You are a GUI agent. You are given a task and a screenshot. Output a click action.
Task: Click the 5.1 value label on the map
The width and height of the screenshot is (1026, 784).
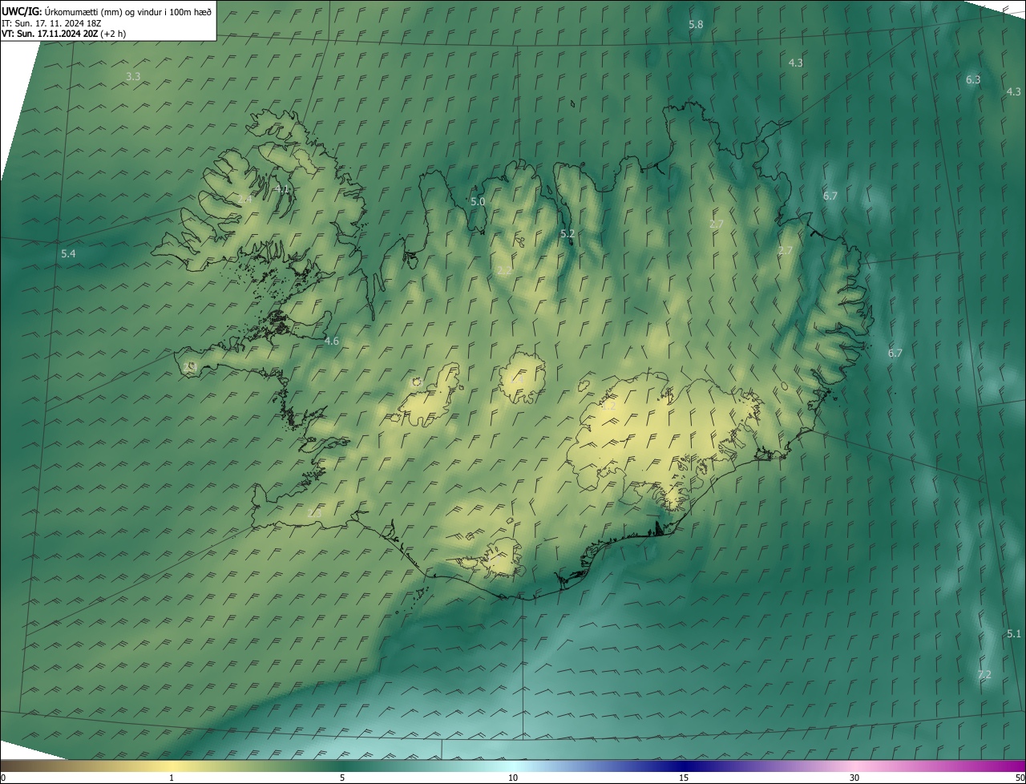tap(1014, 634)
